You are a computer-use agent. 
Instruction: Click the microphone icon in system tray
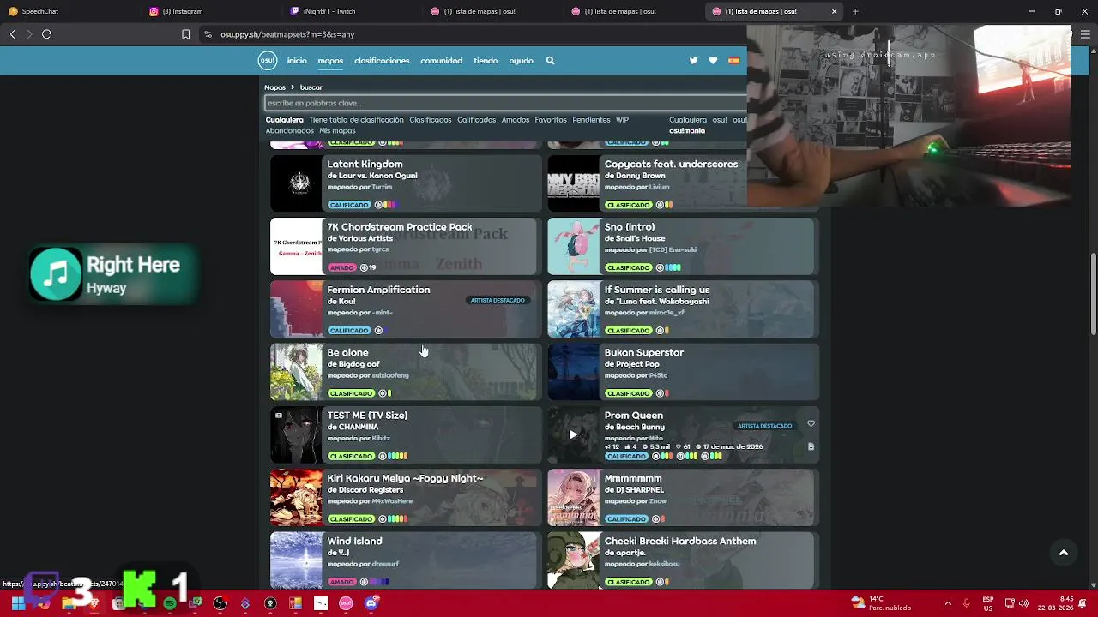tap(966, 603)
